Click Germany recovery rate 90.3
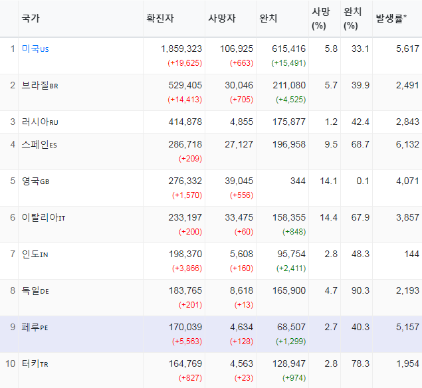The width and height of the screenshot is (422, 388). click(x=360, y=290)
